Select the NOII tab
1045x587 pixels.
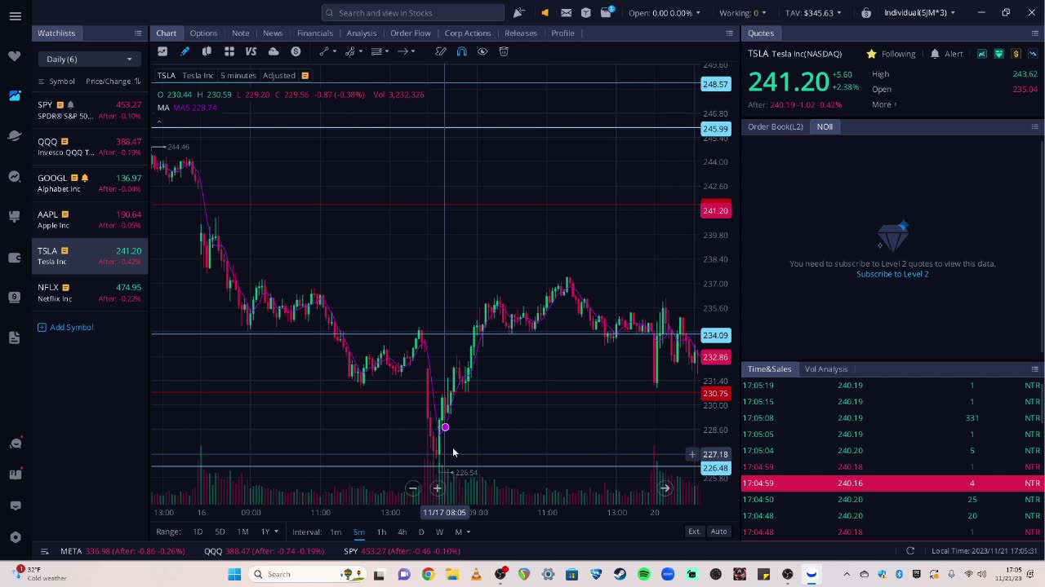[825, 126]
